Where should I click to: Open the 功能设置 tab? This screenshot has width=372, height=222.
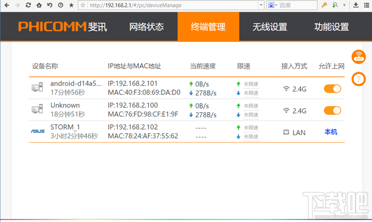pyautogui.click(x=332, y=27)
